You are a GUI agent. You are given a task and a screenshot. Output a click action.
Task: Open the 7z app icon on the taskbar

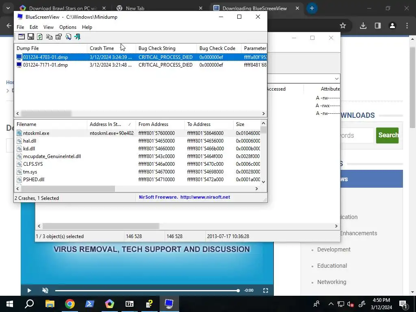click(x=130, y=304)
